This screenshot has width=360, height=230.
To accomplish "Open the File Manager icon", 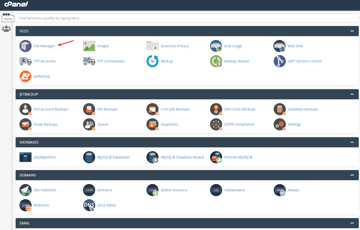I will (25, 46).
